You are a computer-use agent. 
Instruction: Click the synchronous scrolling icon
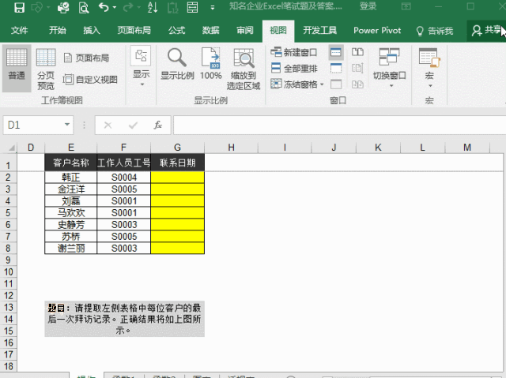click(x=357, y=68)
